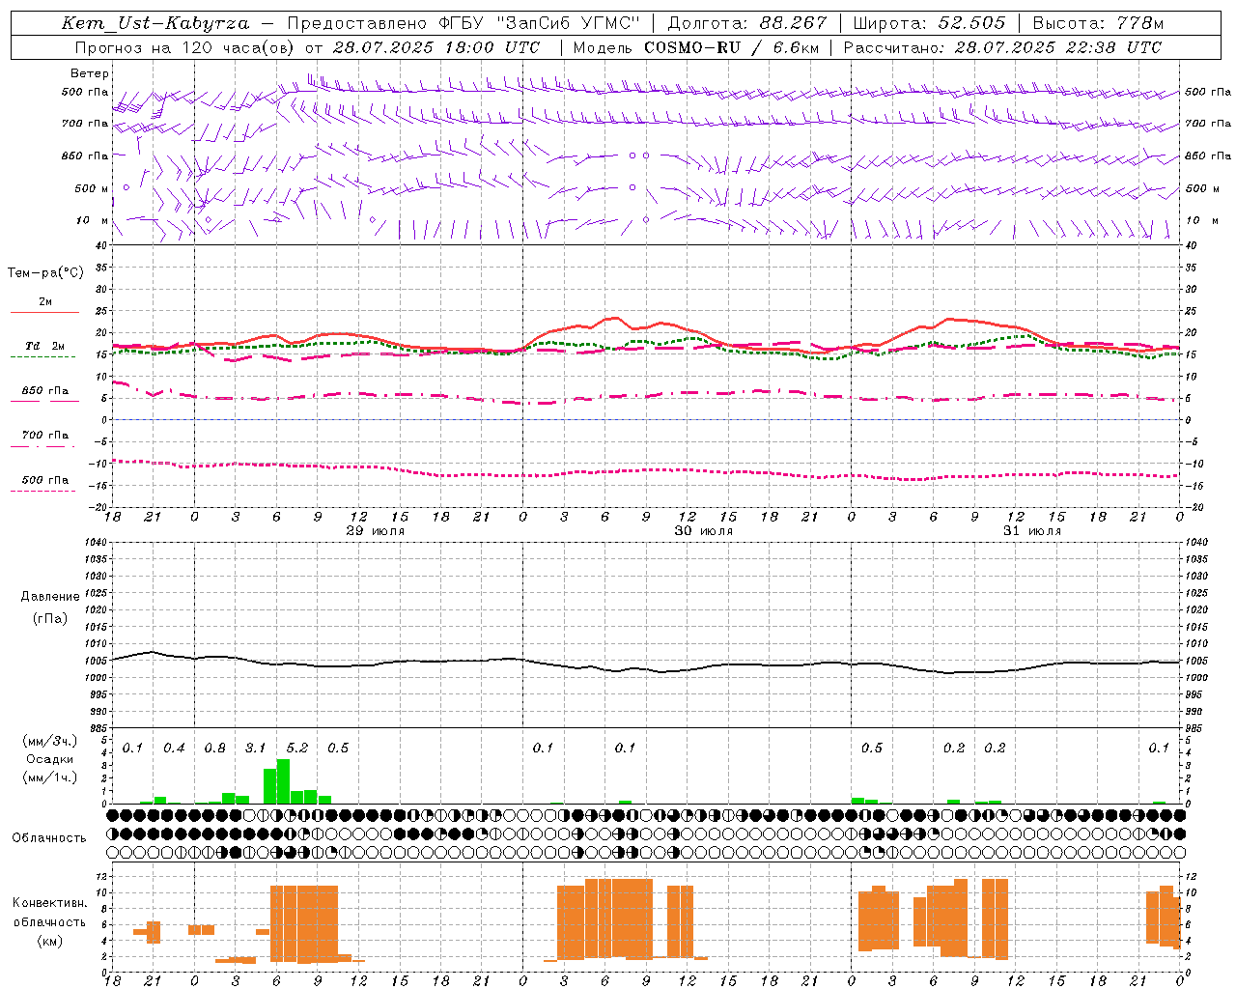Click the longitude value Долгота: 88.267
Viewport: 1236px width, 989px height.
pyautogui.click(x=747, y=23)
